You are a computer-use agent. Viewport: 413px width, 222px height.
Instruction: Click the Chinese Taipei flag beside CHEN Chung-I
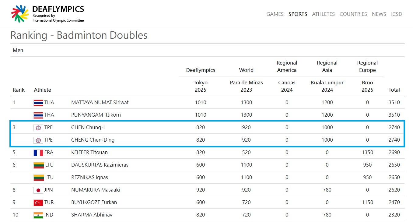[38, 128]
